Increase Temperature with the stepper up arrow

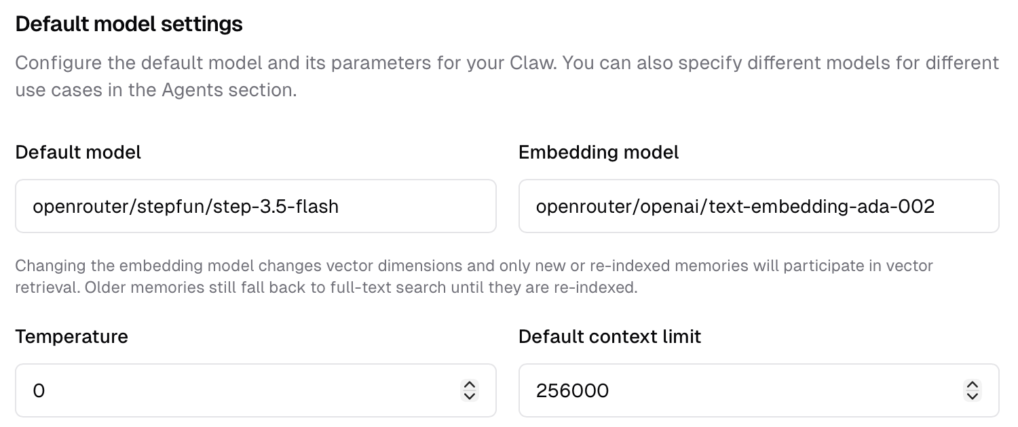click(469, 384)
